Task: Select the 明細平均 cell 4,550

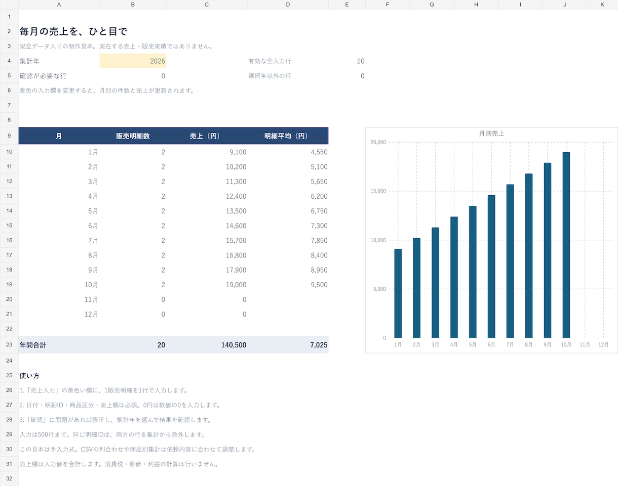Action: (x=288, y=152)
